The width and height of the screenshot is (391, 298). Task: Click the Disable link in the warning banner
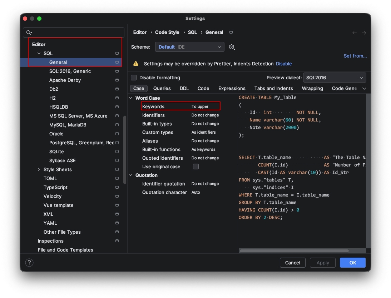tap(284, 64)
